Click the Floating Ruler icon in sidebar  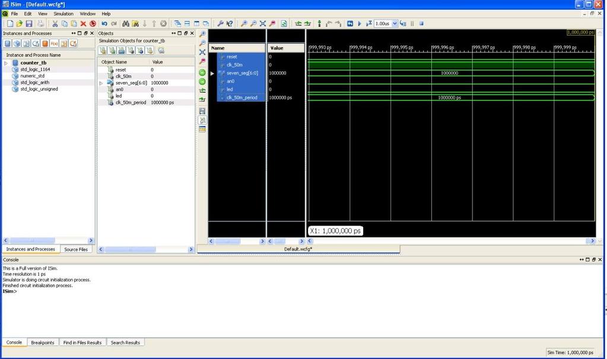pos(202,129)
